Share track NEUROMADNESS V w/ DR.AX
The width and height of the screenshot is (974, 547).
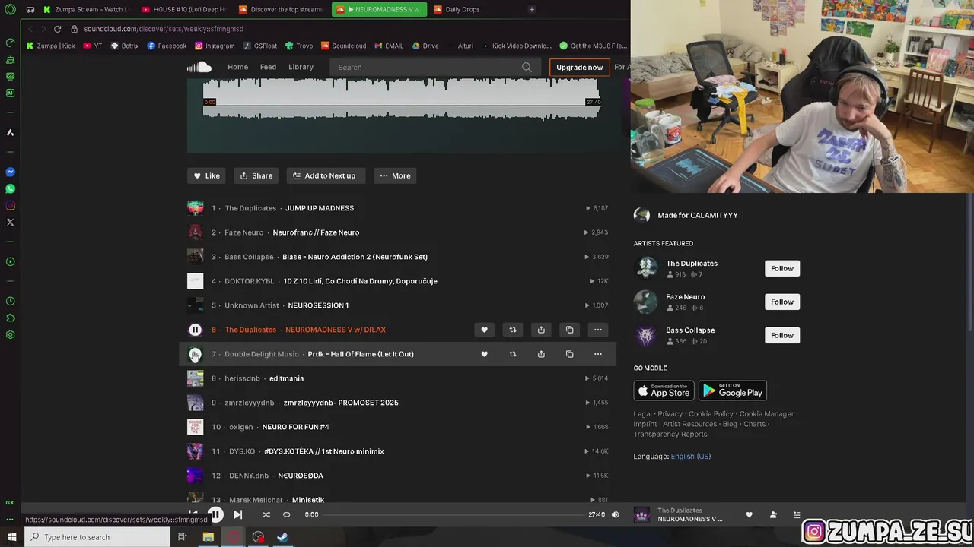[x=541, y=330]
